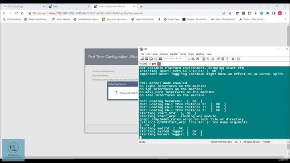
Task: Click the Telnet: 192.168.1.103 status entry
Action: point(221,142)
